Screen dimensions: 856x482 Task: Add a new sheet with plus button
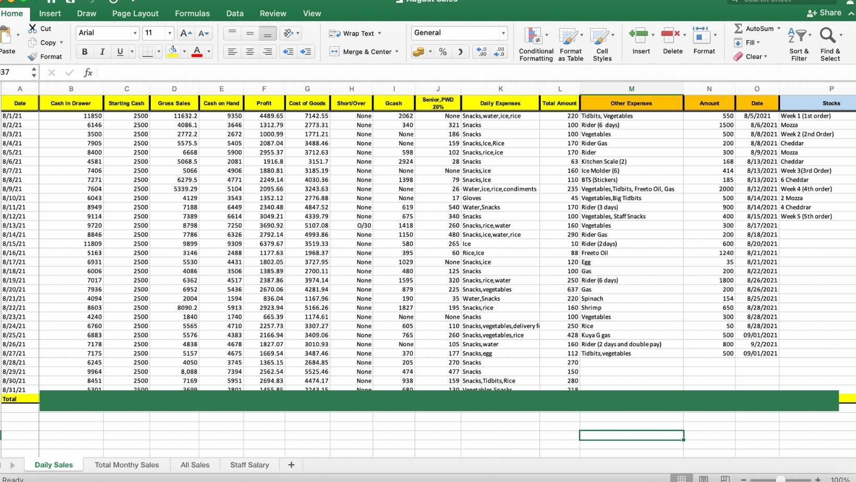(291, 465)
